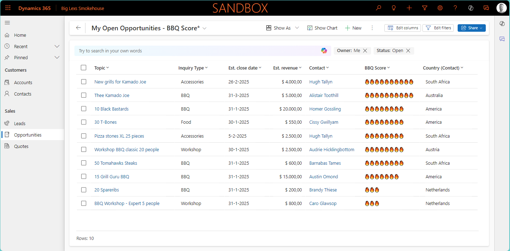Viewport: 510px width, 251px height.
Task: Click the help question mark icon
Action: (455, 8)
